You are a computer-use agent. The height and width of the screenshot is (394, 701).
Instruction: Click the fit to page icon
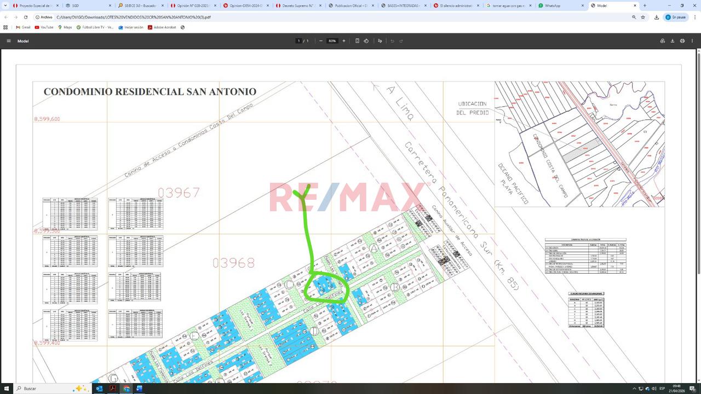coord(357,41)
